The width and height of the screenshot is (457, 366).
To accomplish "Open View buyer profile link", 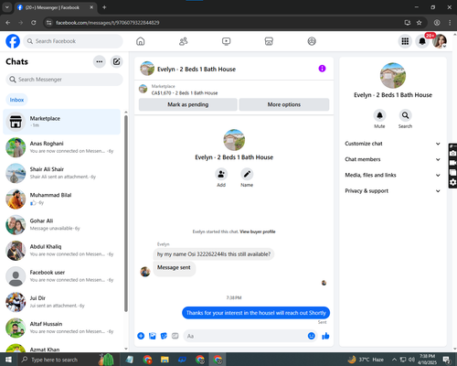I will point(258,231).
